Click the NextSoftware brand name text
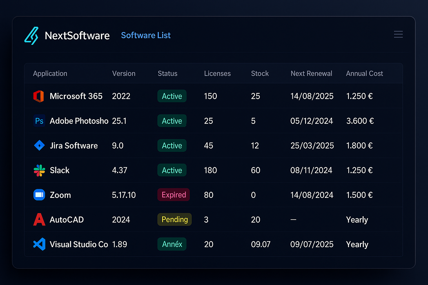The image size is (428, 285). coord(77,36)
